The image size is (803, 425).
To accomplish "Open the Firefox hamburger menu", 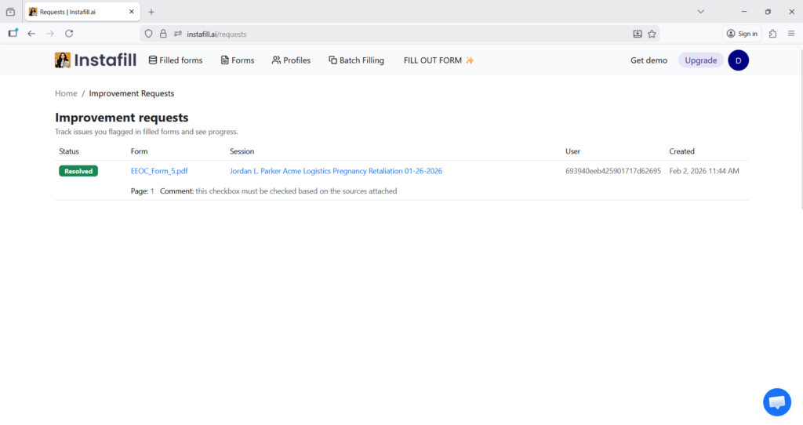I will click(x=790, y=34).
